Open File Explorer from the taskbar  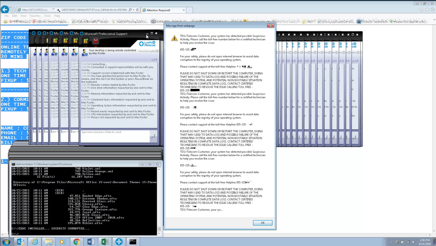[49, 242]
